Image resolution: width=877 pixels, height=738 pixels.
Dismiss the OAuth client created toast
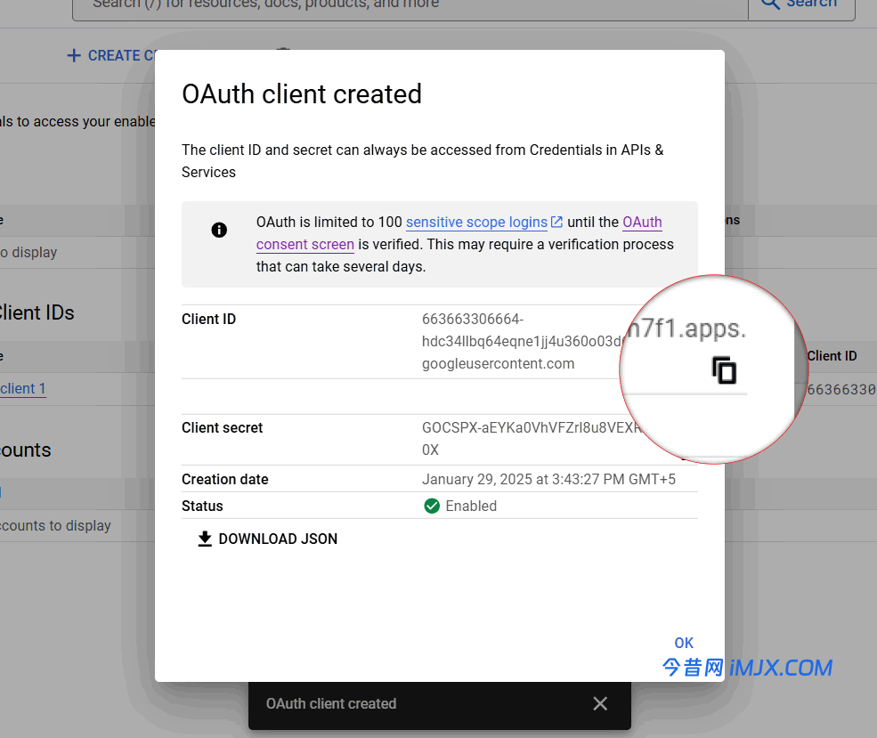[x=600, y=703]
